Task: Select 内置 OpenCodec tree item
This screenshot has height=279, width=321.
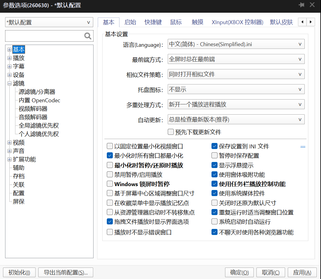Action: pos(39,100)
